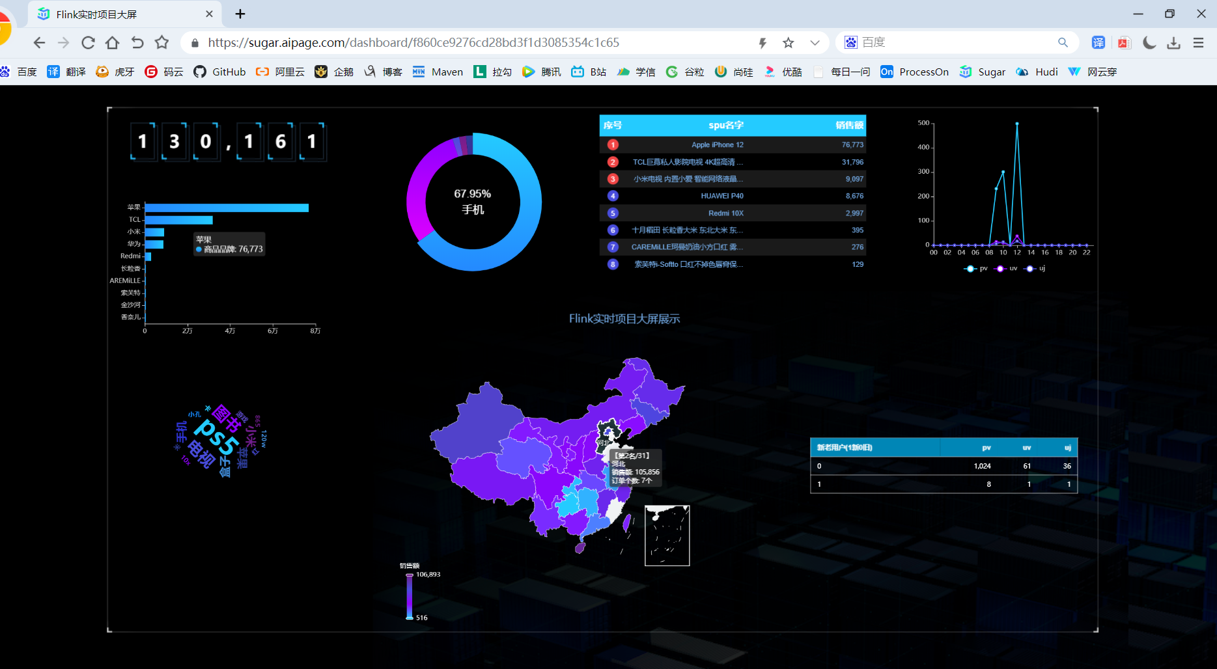Open the Hudi bookmark

tap(1037, 72)
